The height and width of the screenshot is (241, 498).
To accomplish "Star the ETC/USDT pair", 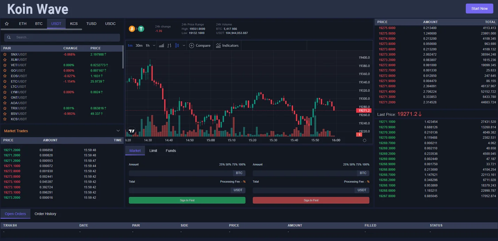I will click(x=5, y=81).
